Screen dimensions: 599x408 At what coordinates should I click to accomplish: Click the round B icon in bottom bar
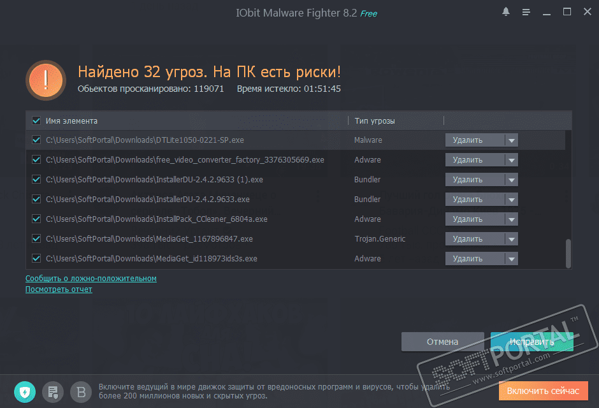click(80, 392)
